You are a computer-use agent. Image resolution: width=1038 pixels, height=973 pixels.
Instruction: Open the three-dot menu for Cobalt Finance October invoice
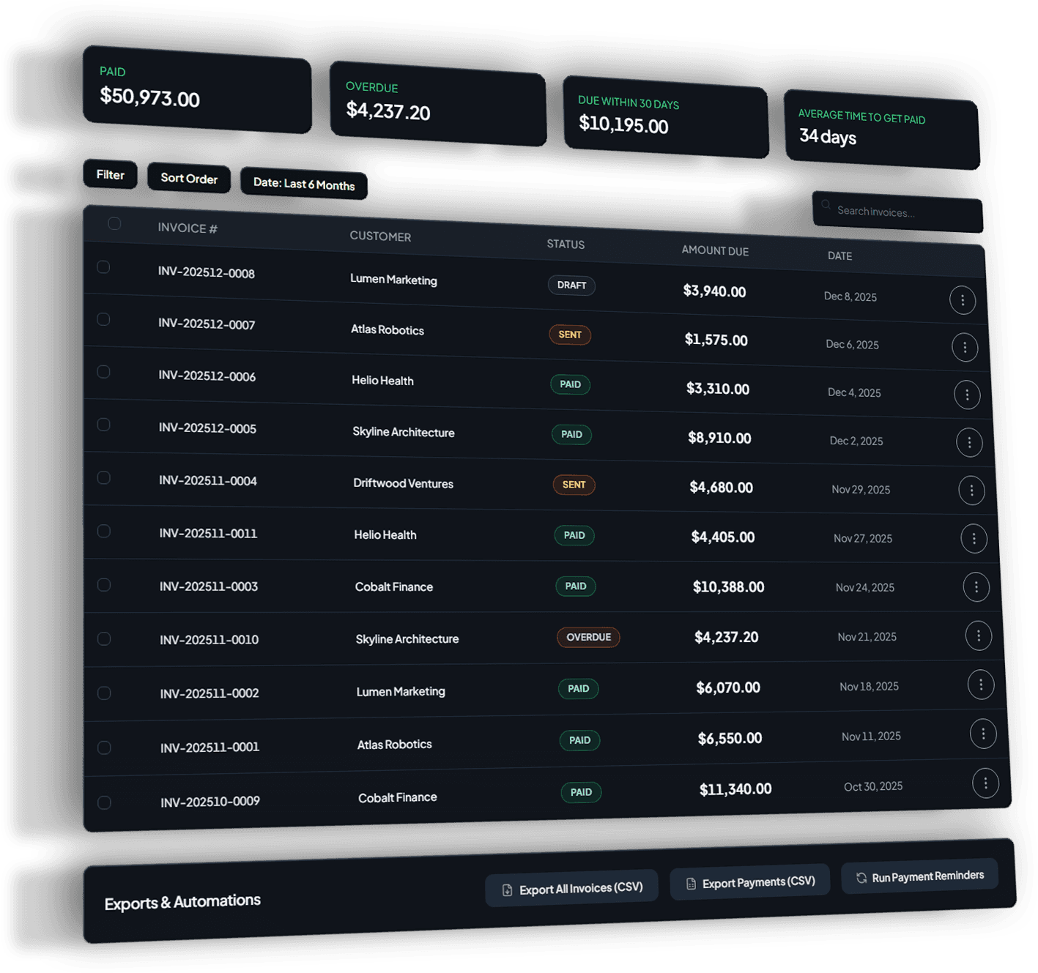pos(985,783)
